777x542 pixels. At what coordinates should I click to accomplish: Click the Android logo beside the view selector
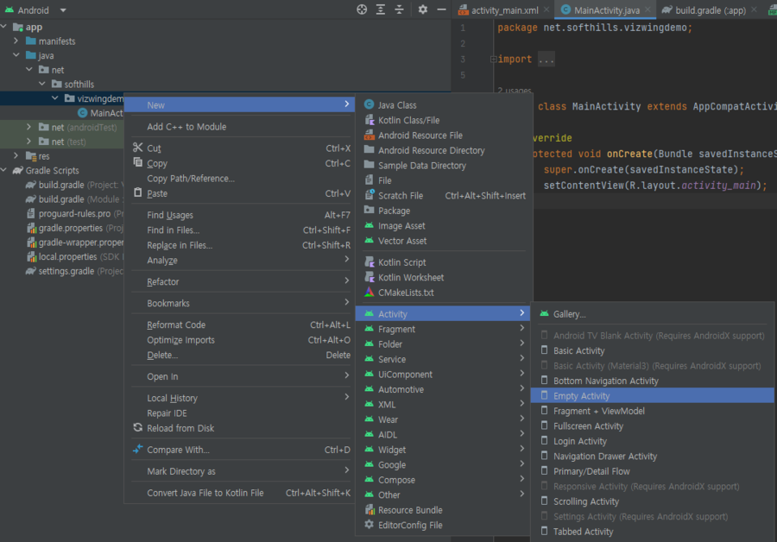(8, 9)
